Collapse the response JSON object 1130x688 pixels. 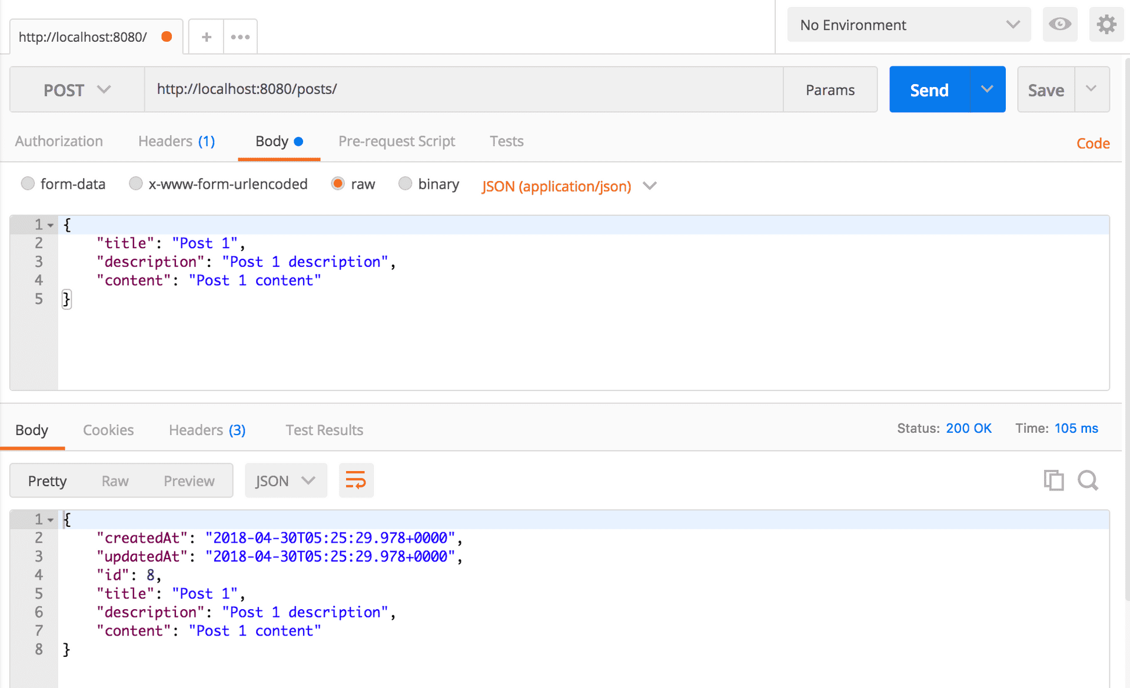(x=50, y=519)
